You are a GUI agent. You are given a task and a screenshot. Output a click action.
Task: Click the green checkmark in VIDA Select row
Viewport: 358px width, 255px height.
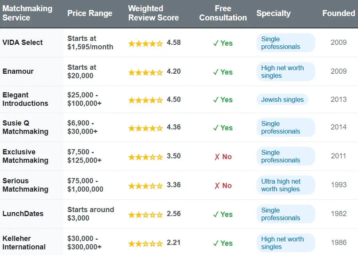[x=216, y=43]
